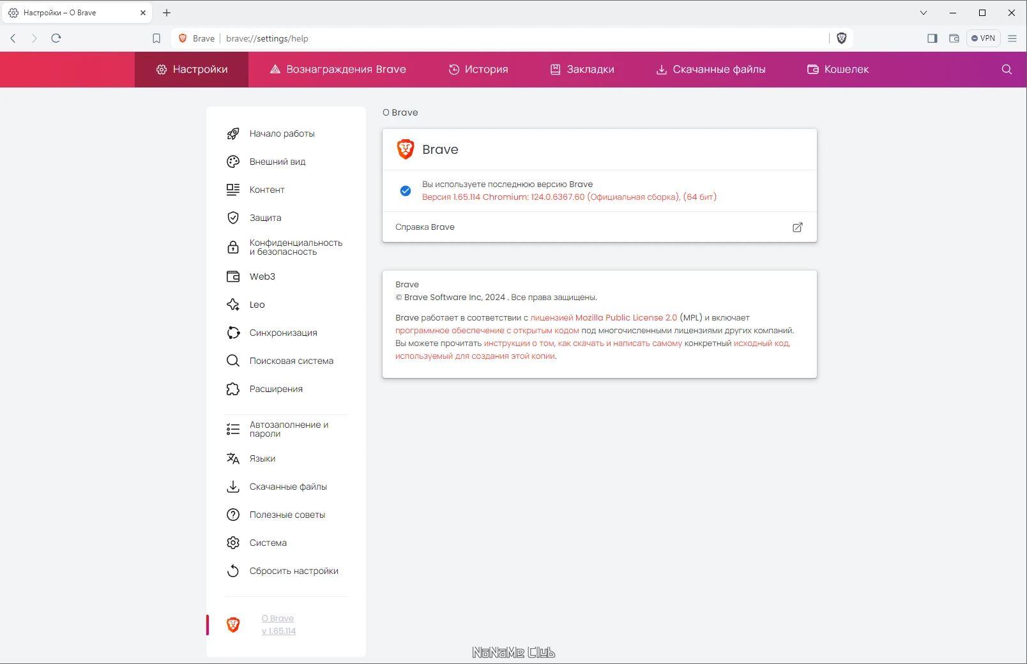The width and height of the screenshot is (1027, 664).
Task: Click the Внешний вид palette icon
Action: pyautogui.click(x=233, y=162)
